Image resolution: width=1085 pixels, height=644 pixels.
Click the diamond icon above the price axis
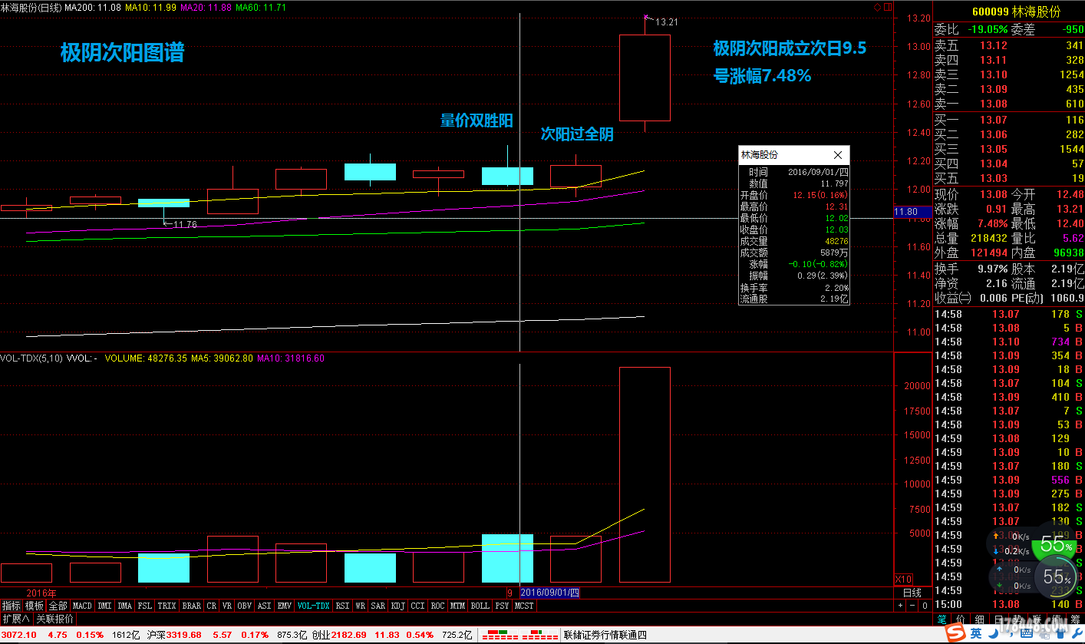878,6
